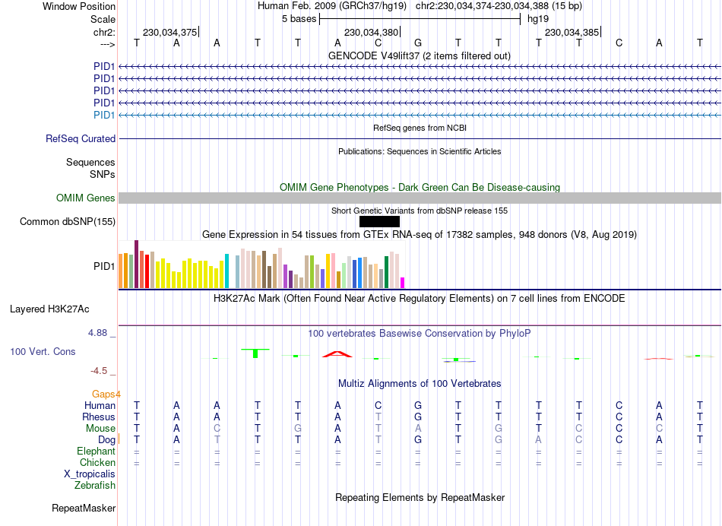Click the 5 bases scale text
The image size is (722, 526).
tap(299, 19)
